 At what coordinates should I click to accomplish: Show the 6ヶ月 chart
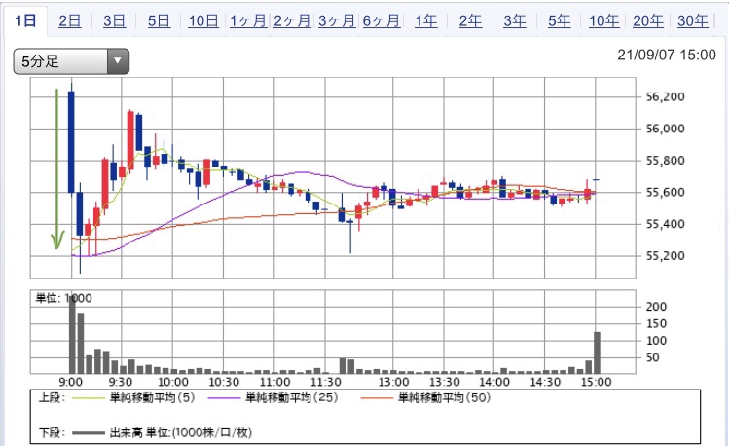click(x=382, y=20)
